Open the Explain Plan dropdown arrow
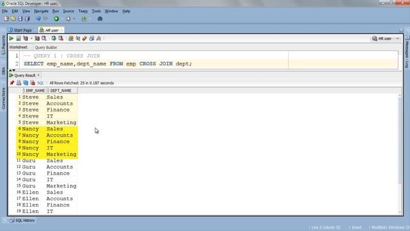 point(31,38)
